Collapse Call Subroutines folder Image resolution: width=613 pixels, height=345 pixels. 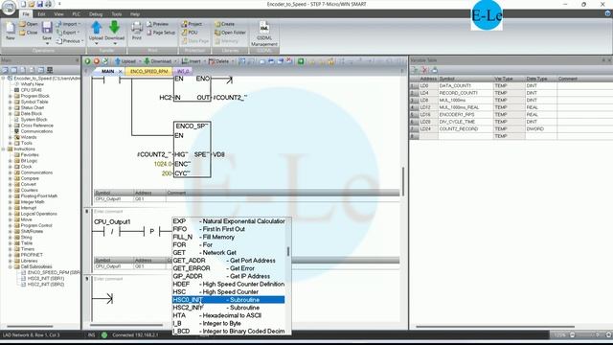click(11, 266)
